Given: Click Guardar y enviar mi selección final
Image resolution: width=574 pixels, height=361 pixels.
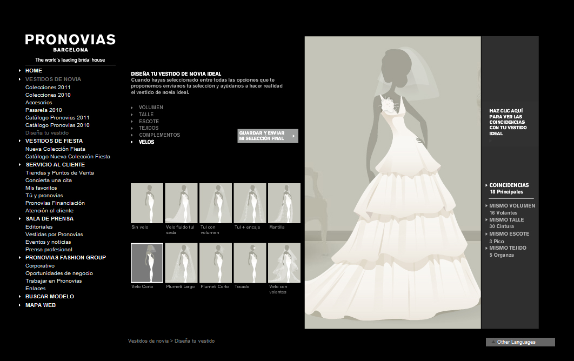Looking at the screenshot, I should [x=268, y=136].
